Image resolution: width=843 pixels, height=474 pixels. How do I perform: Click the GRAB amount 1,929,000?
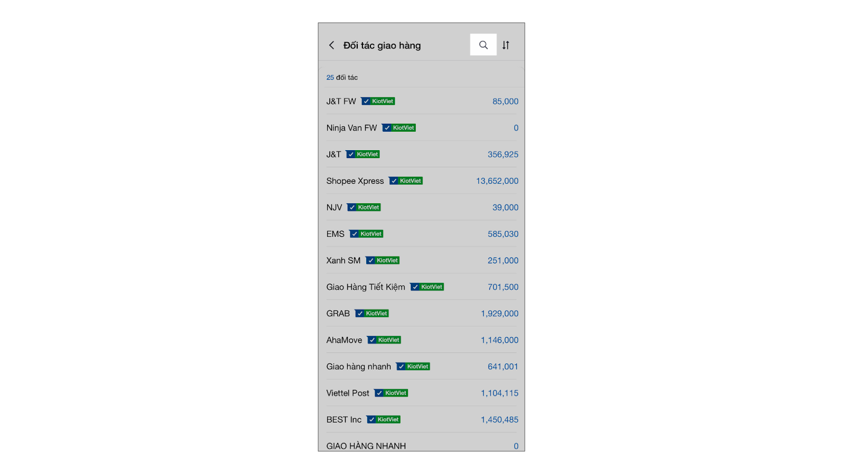coord(499,313)
